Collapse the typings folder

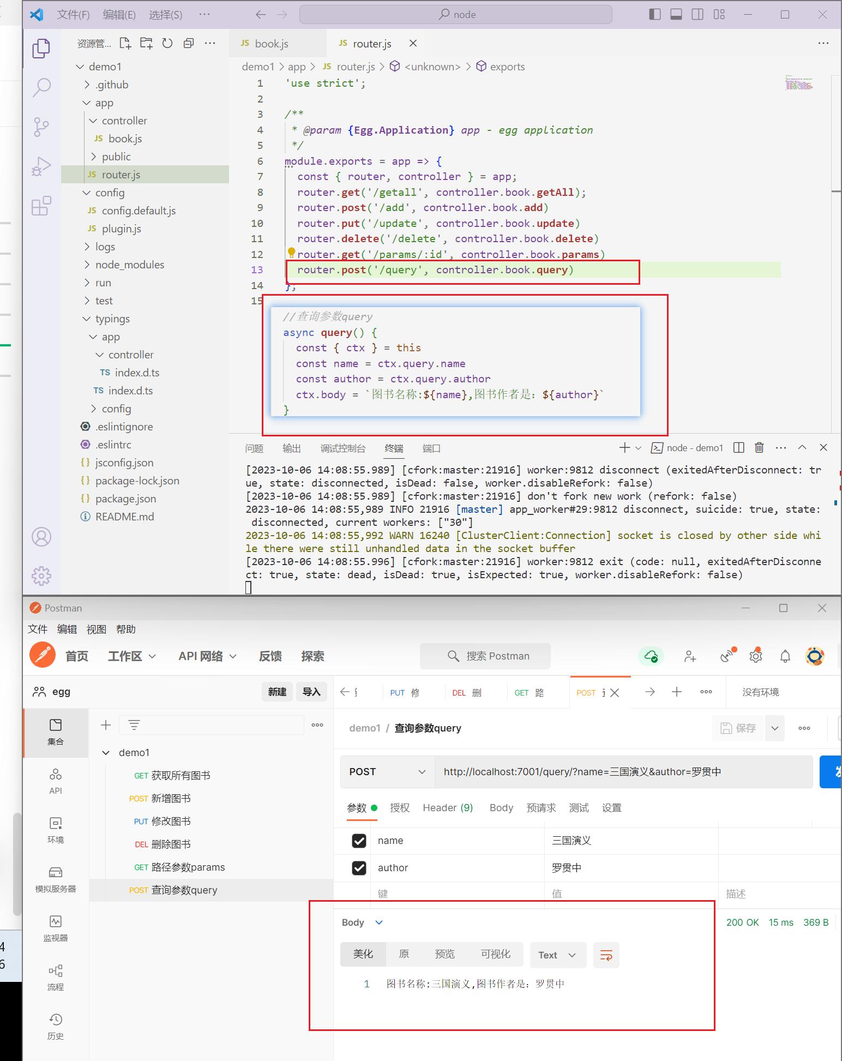pyautogui.click(x=87, y=319)
